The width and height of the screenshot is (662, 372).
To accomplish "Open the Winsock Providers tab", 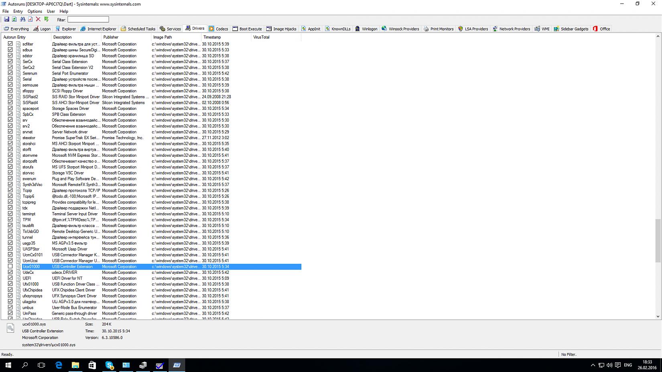I will pyautogui.click(x=400, y=29).
